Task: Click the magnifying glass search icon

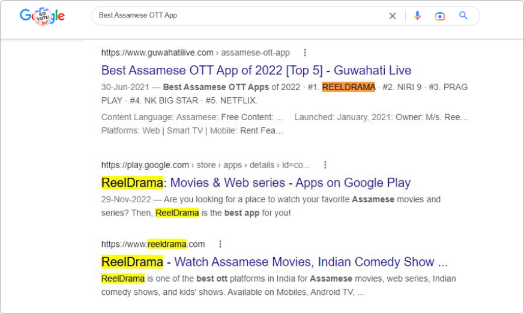Action: point(463,16)
